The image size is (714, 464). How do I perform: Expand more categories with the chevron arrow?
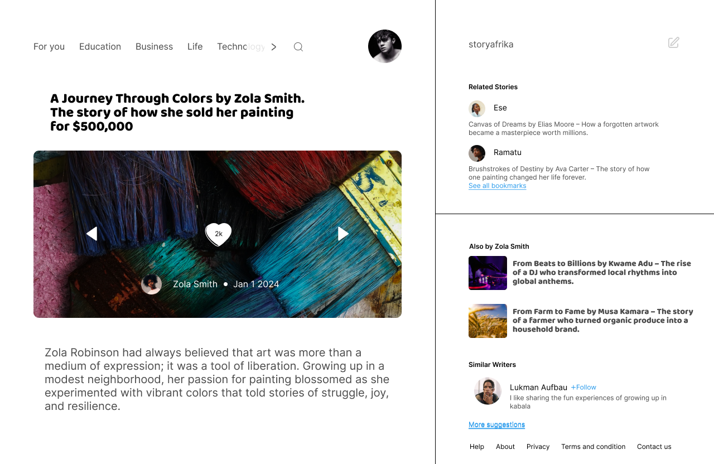click(x=274, y=47)
